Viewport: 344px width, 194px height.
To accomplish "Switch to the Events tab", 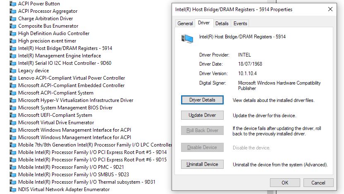I will 240,24.
